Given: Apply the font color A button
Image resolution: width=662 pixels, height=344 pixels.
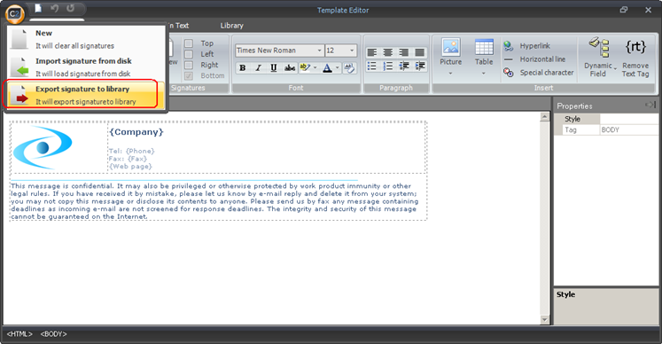Looking at the screenshot, I should pos(327,67).
